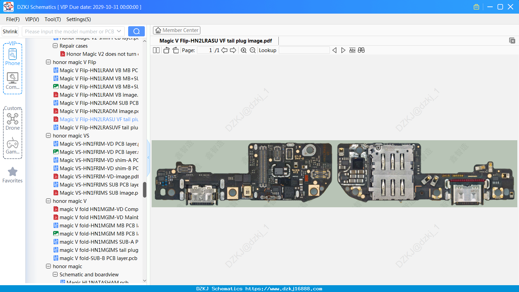Screen dimensions: 519x292
Task: Click the tree vertical scrollbar thumb
Action: pos(144,190)
